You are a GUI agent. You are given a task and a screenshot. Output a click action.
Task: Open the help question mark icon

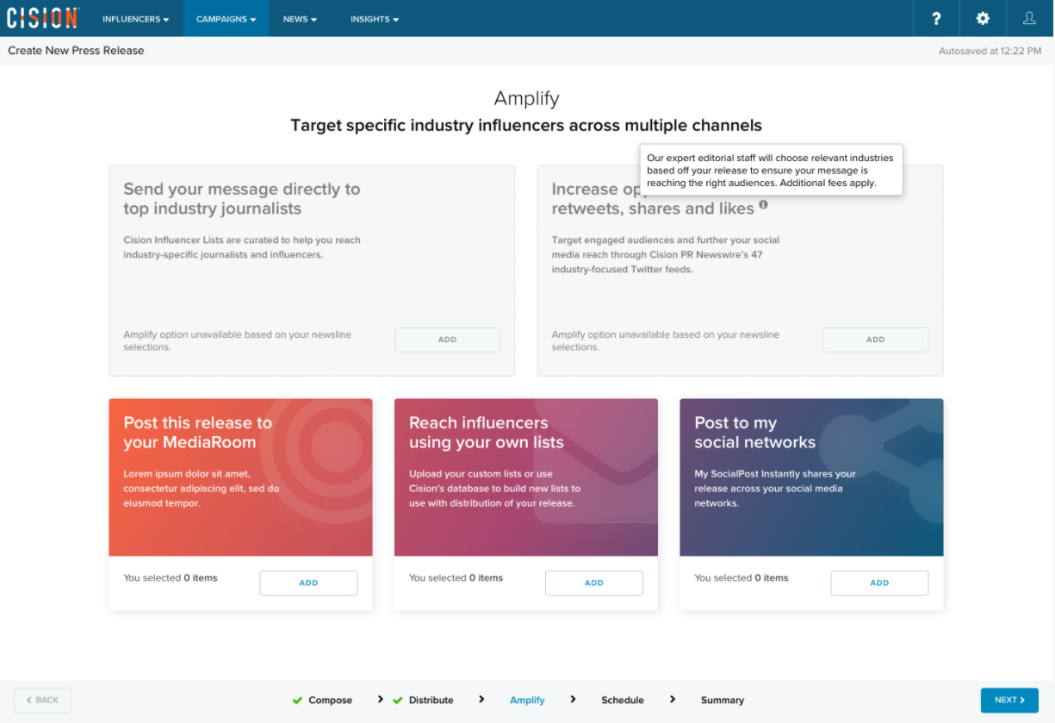936,18
